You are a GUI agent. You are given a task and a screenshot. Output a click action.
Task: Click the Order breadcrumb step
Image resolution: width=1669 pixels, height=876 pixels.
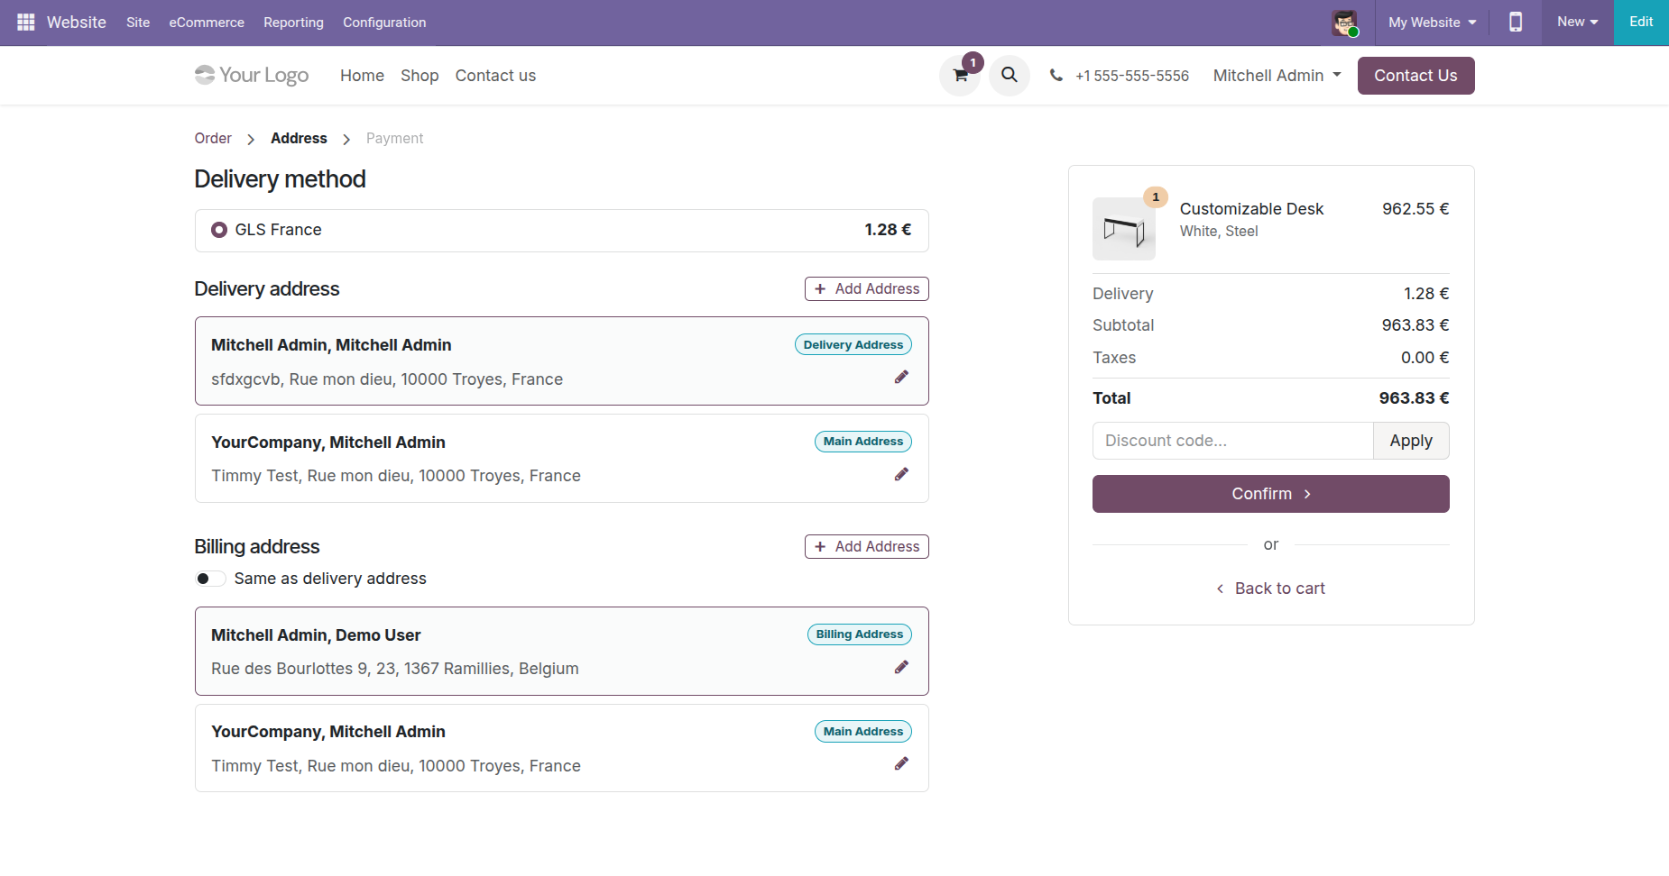point(213,138)
